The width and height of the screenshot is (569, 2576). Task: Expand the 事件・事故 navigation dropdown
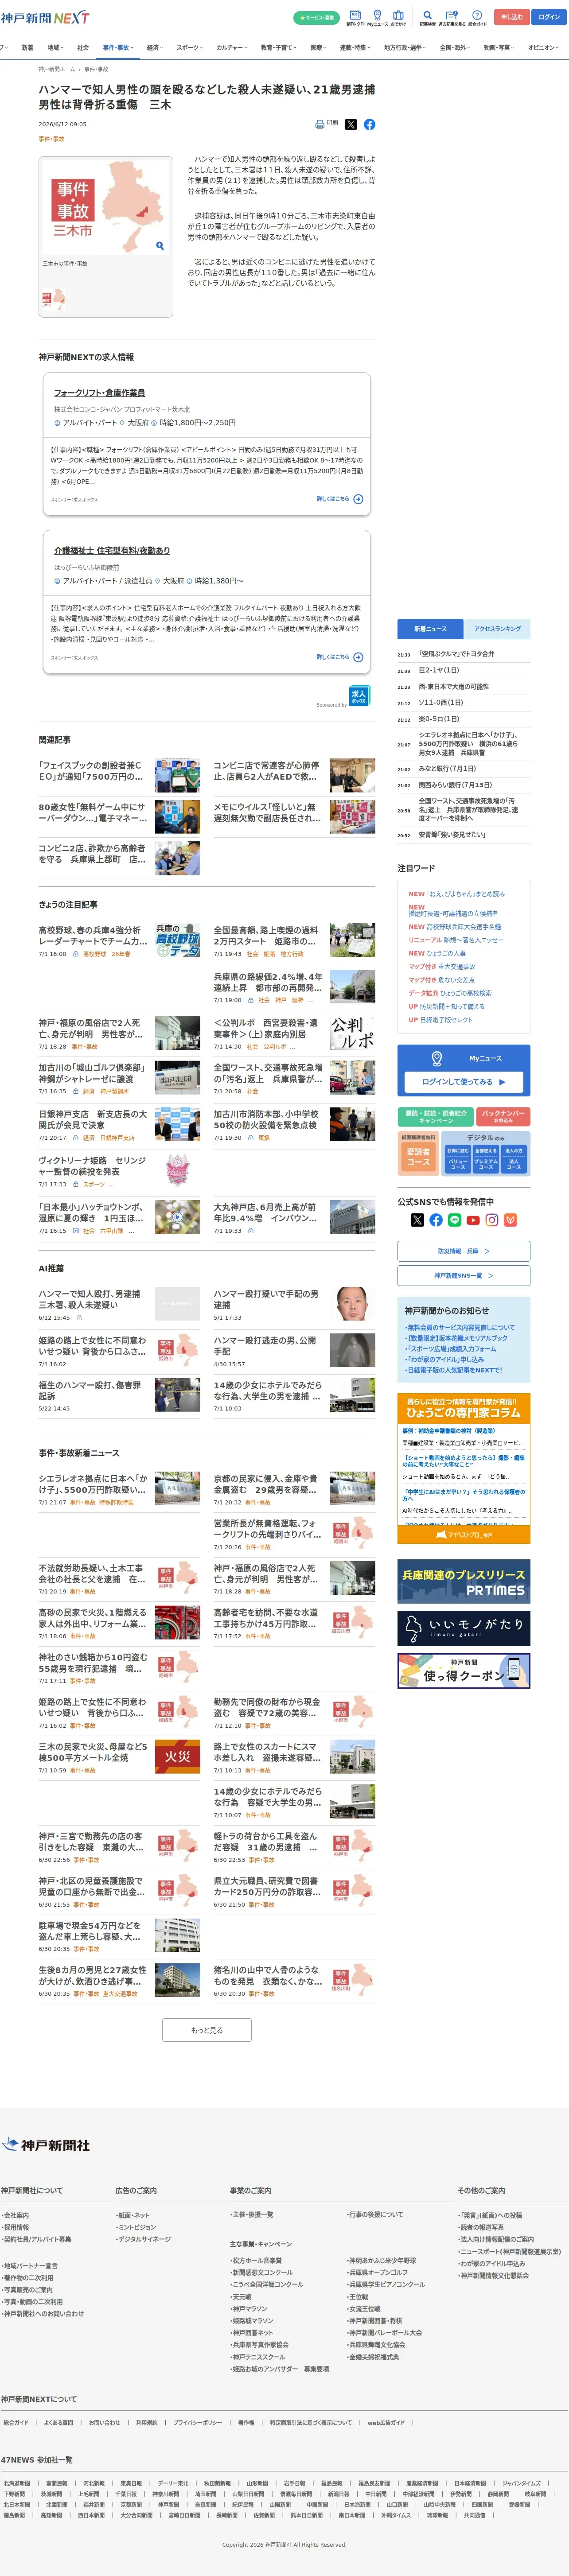(x=118, y=47)
